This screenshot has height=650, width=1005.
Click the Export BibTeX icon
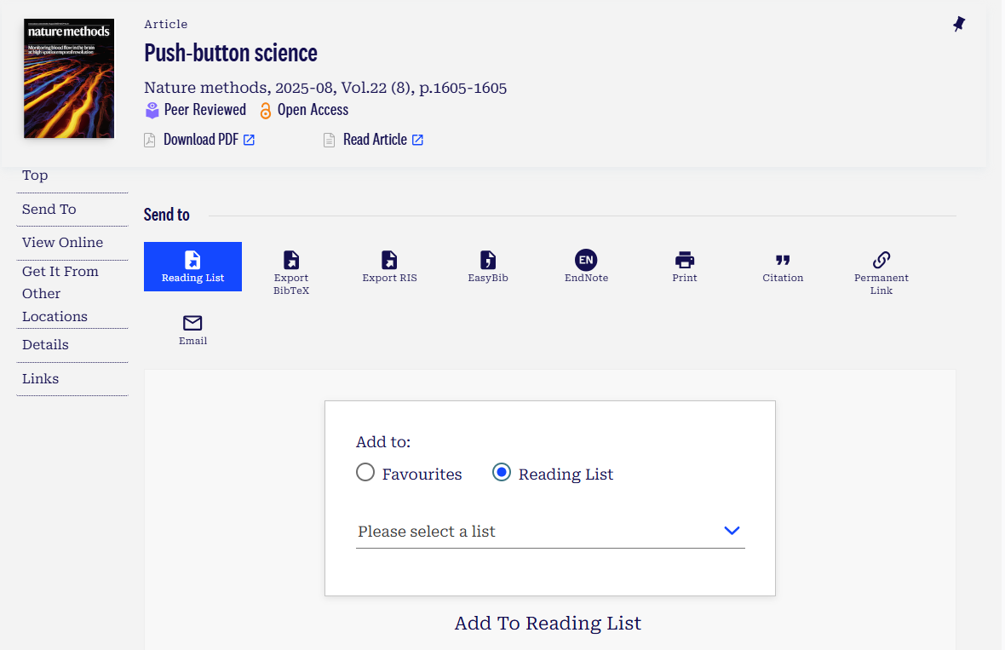point(291,260)
